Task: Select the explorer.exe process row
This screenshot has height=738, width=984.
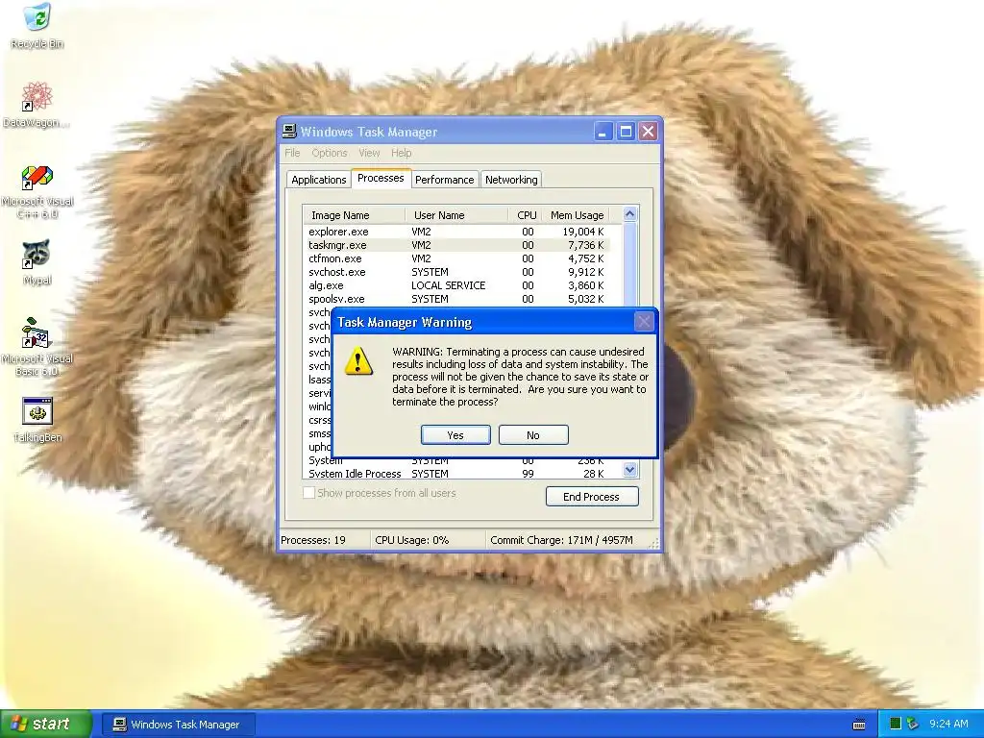Action: coord(456,232)
